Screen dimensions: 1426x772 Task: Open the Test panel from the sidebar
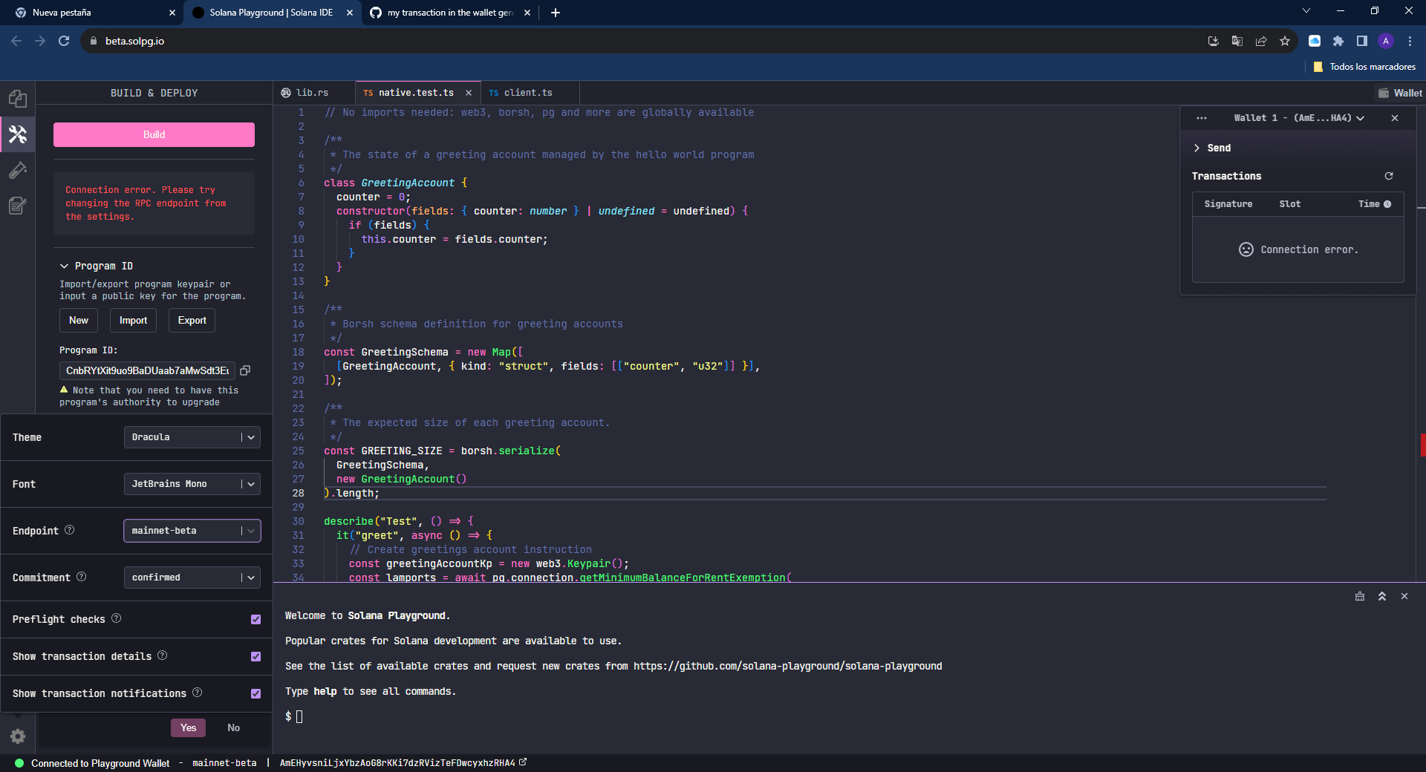click(x=18, y=170)
